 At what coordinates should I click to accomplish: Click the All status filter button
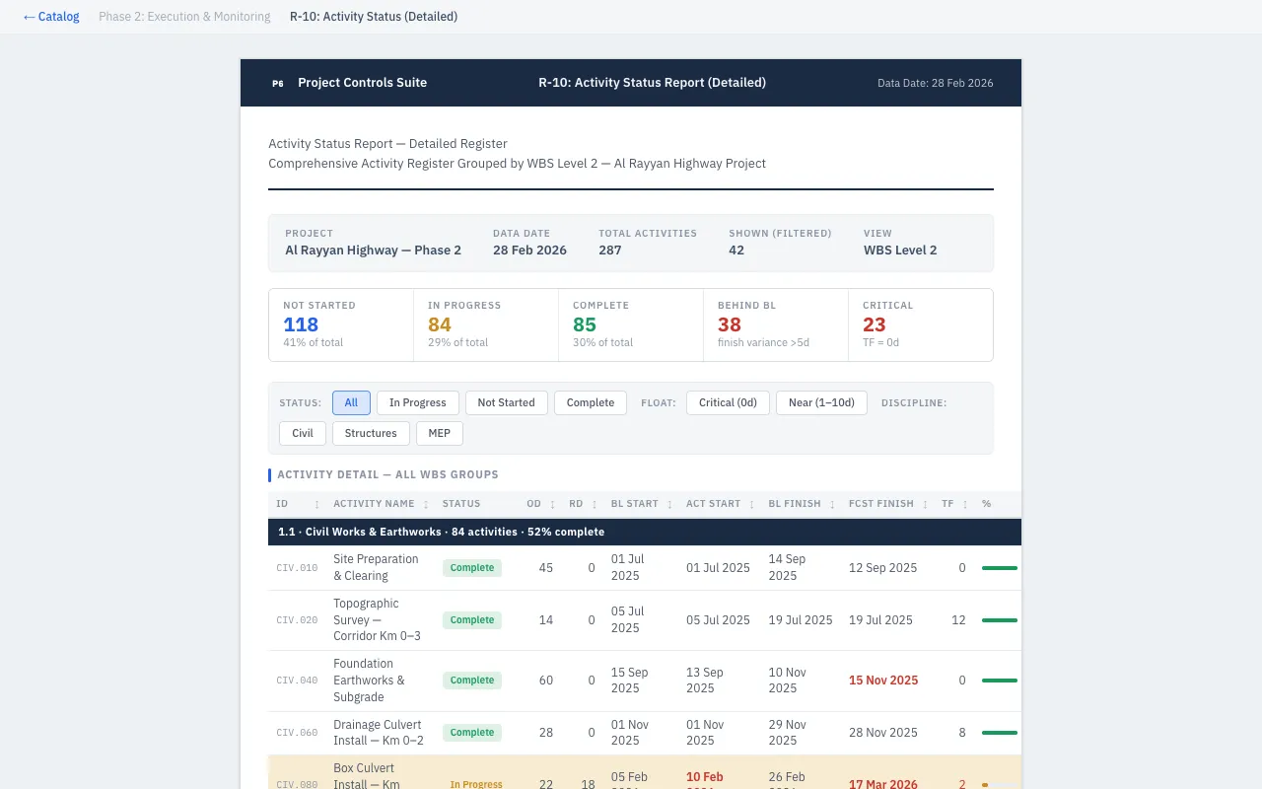(351, 402)
